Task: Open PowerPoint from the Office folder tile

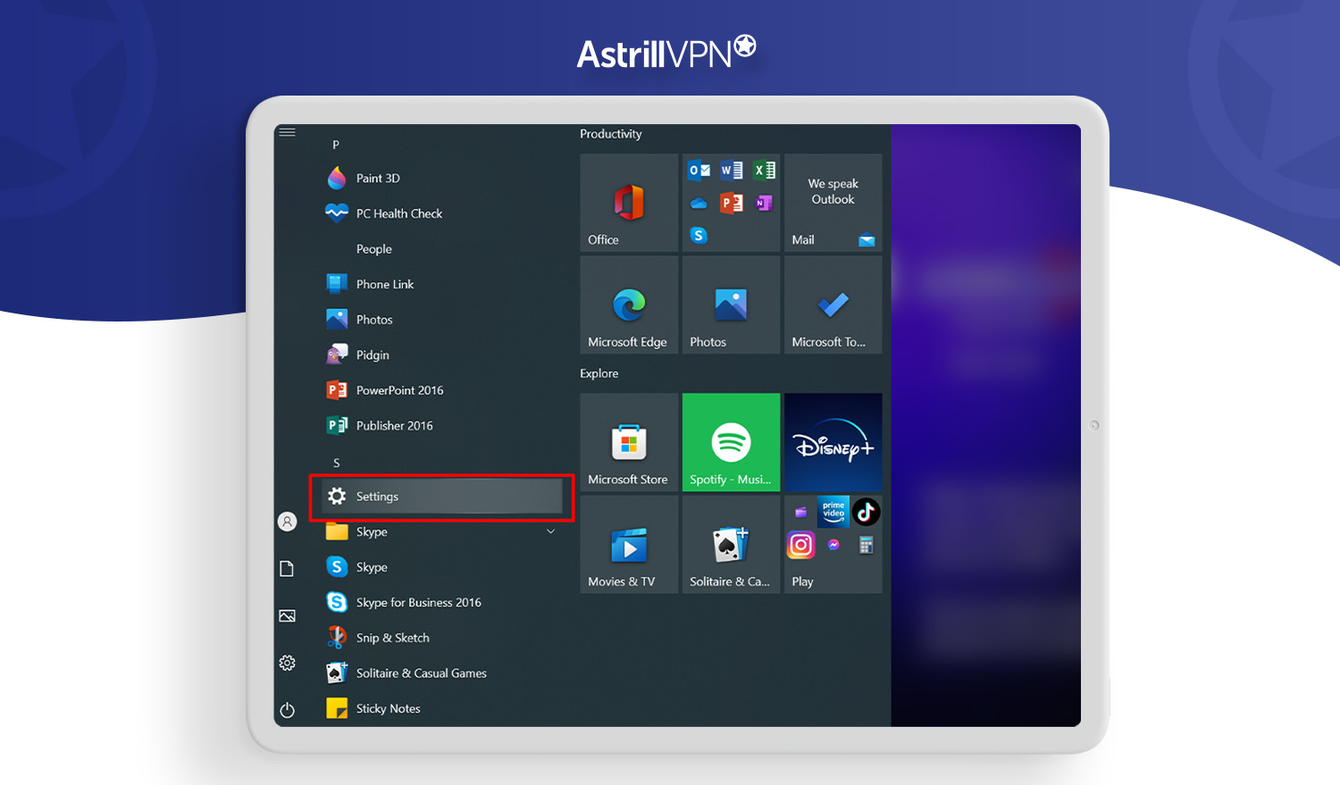Action: coord(732,203)
